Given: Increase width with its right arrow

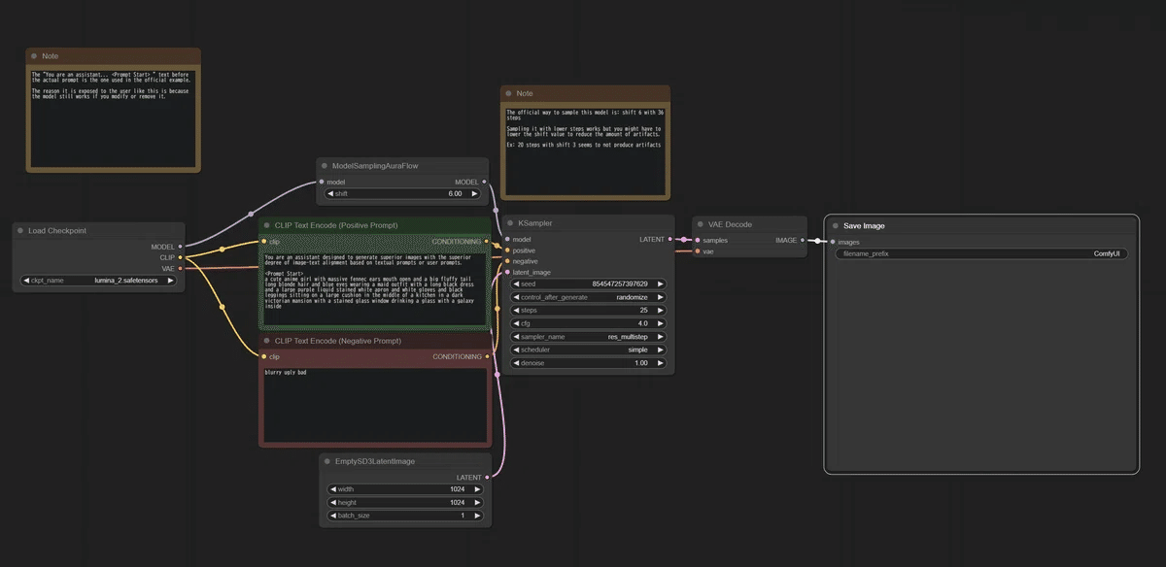Looking at the screenshot, I should coord(477,489).
